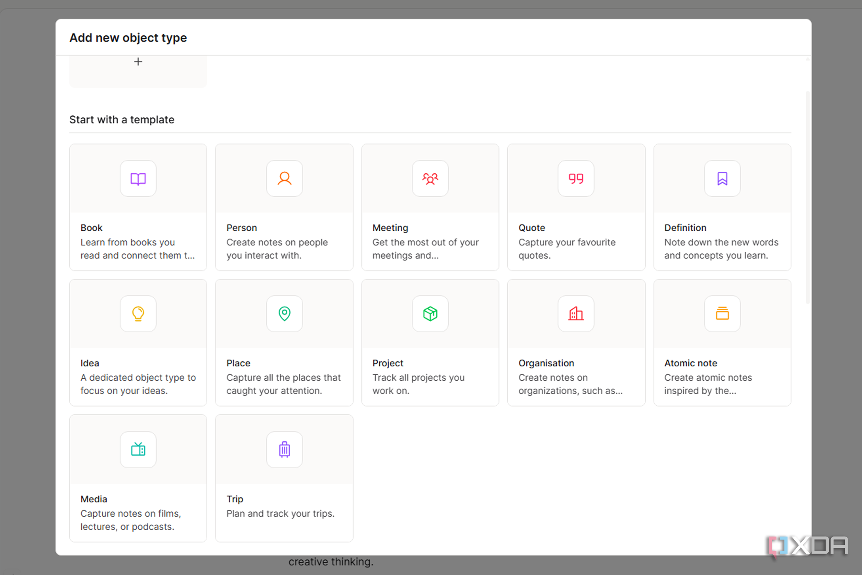Click the Media template title
862x575 pixels.
94,499
